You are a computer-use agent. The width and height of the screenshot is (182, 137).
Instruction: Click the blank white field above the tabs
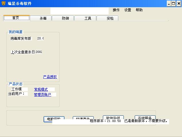point(79,11)
